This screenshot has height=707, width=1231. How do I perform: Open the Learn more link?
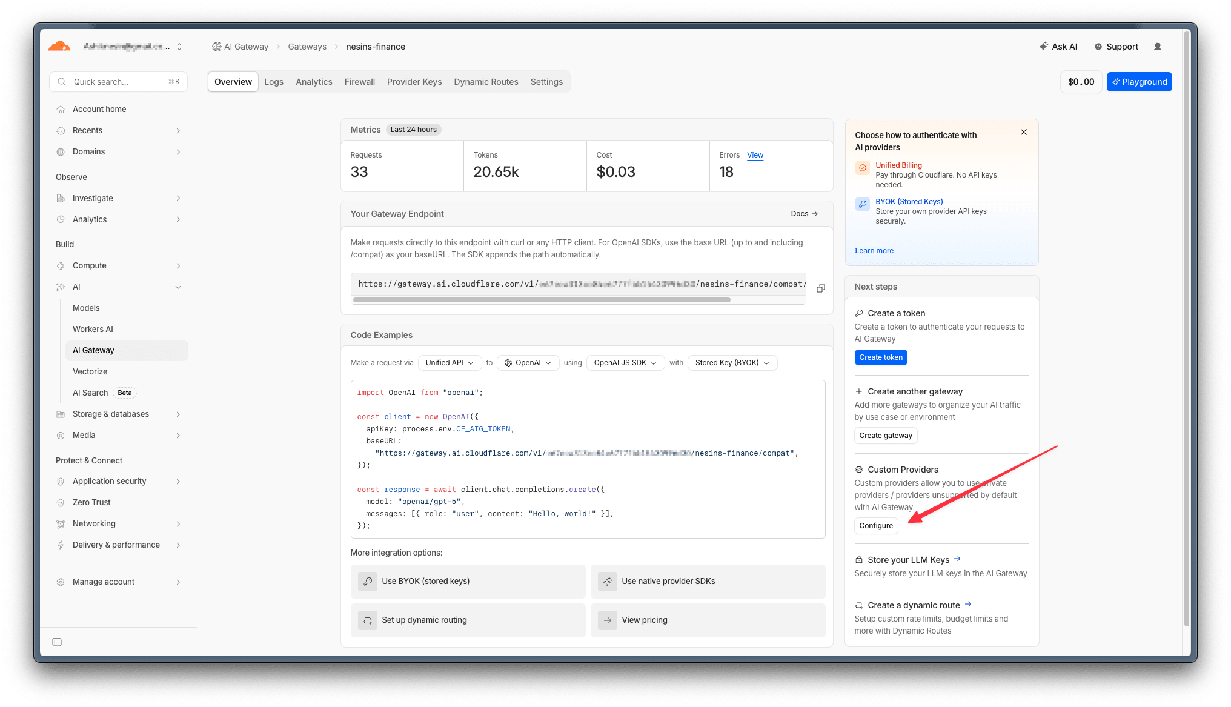pyautogui.click(x=874, y=251)
